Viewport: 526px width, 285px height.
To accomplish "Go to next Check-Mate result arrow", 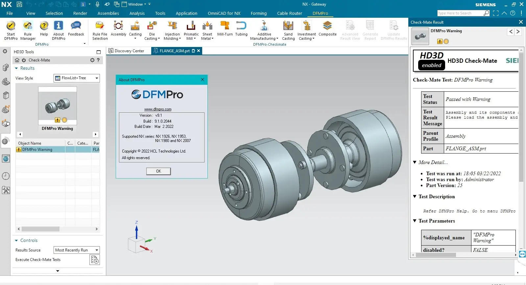I will [x=518, y=32].
